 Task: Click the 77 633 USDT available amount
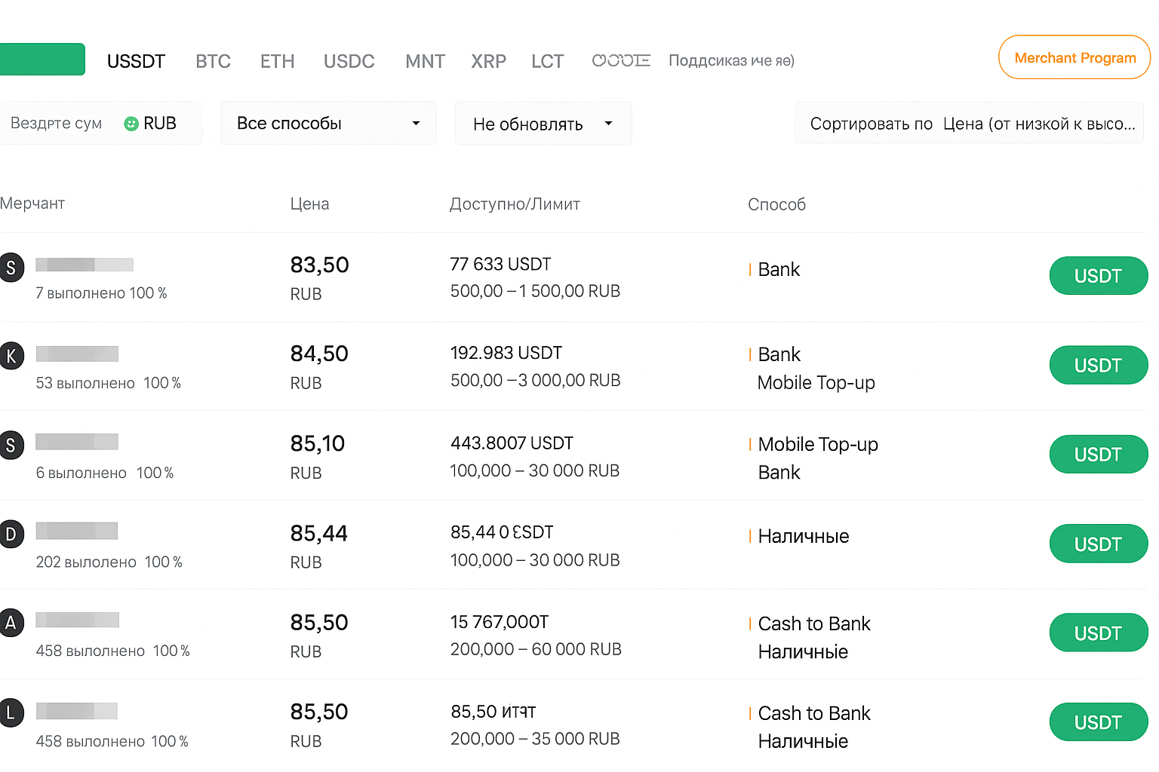coord(500,264)
